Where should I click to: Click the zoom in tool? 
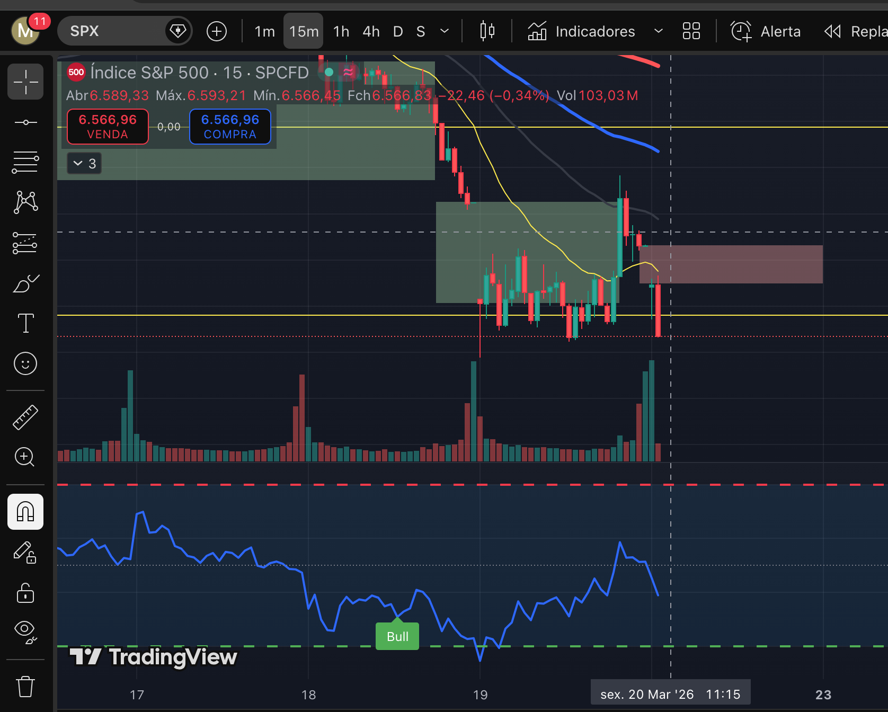tap(25, 457)
